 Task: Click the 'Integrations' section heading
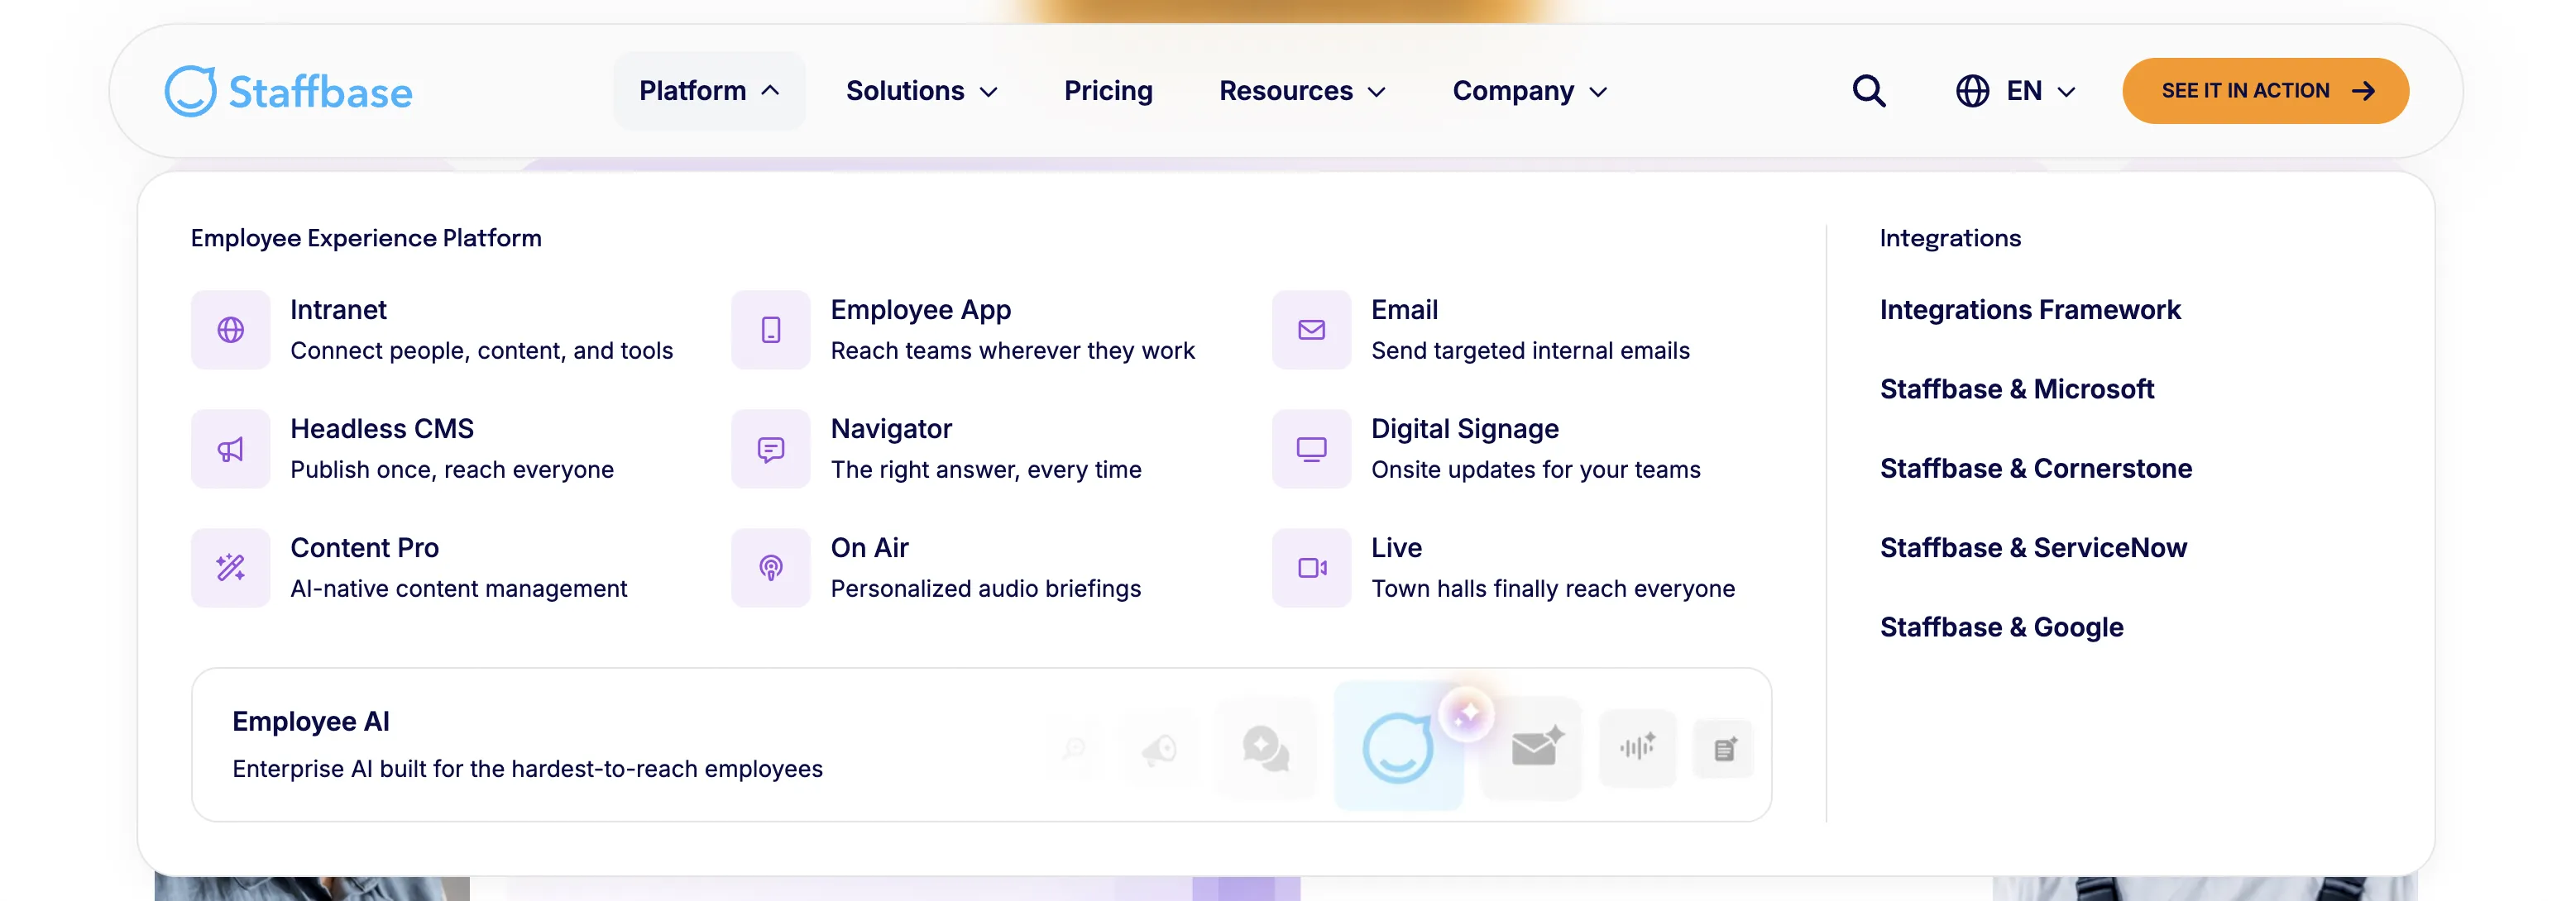(x=1950, y=238)
